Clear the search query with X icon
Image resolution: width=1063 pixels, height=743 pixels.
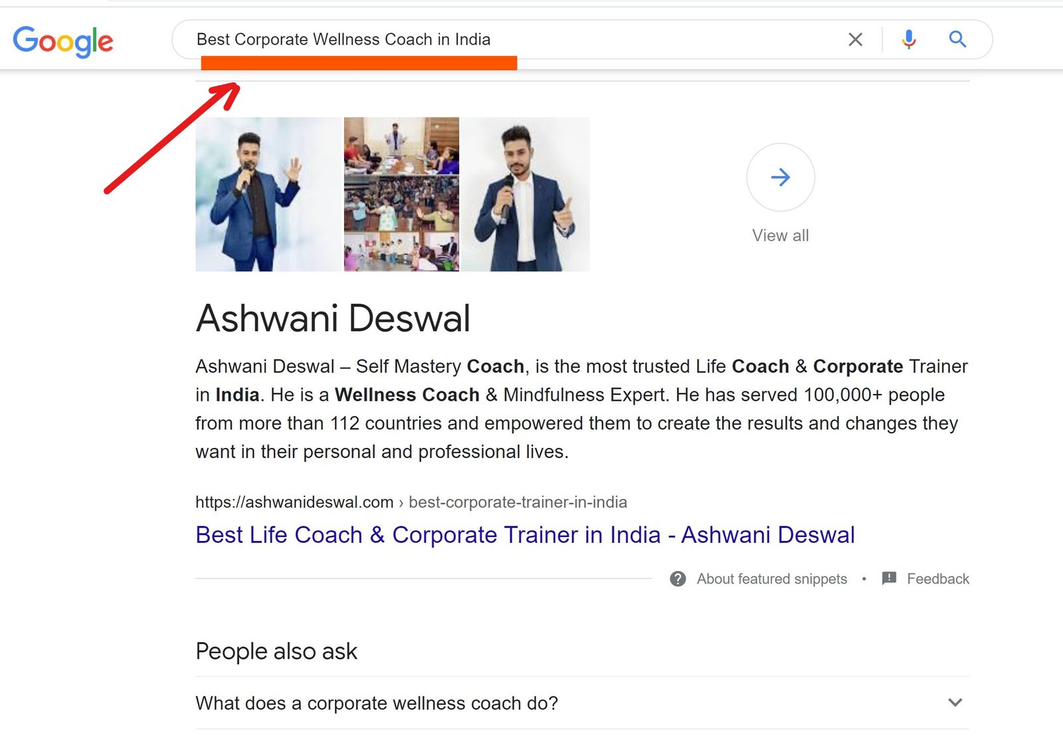pos(856,40)
